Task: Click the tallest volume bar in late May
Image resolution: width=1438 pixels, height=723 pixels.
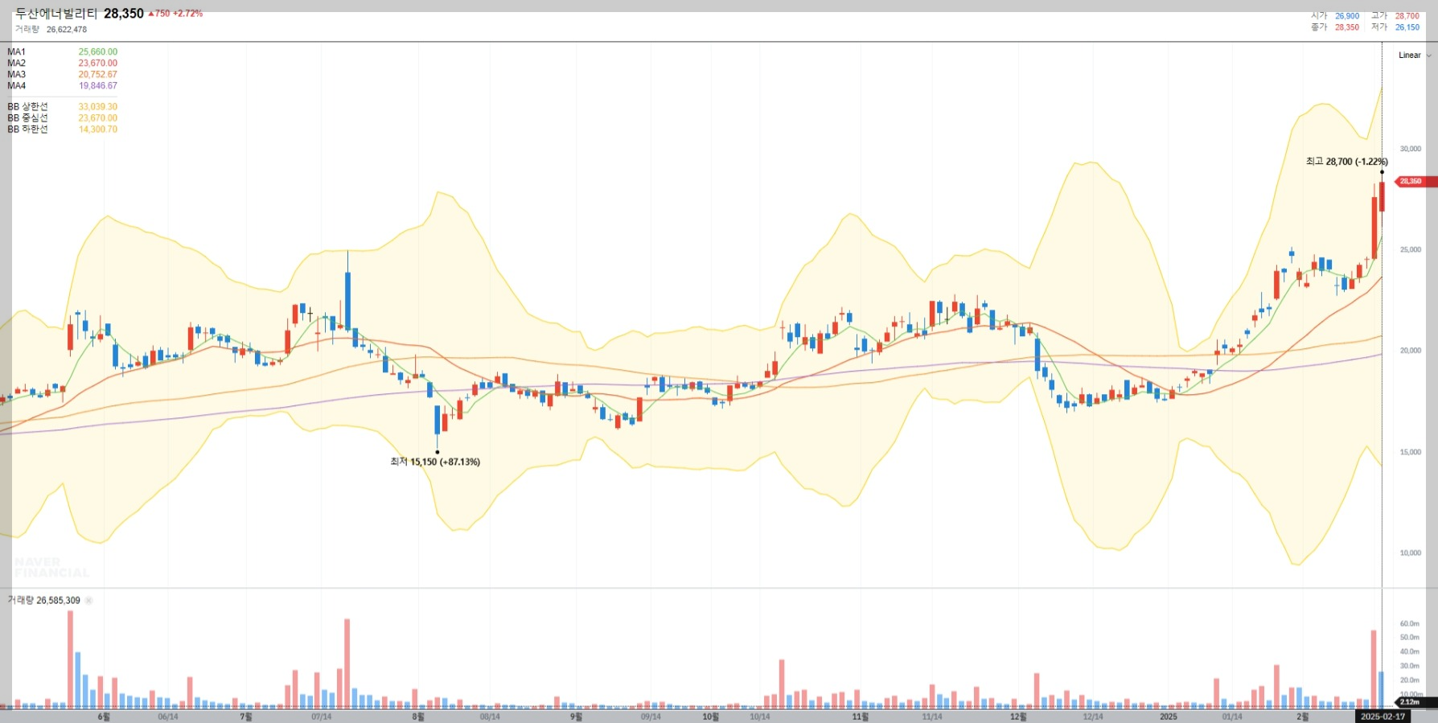Action: tap(70, 659)
